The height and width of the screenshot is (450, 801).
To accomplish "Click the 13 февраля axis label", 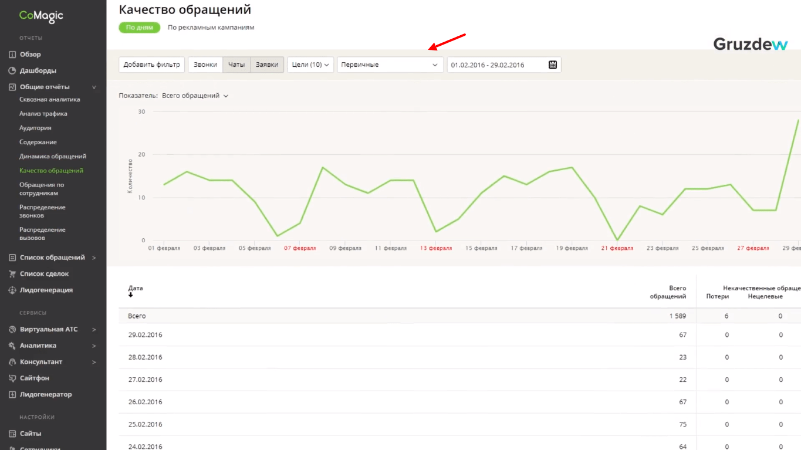I will 436,248.
